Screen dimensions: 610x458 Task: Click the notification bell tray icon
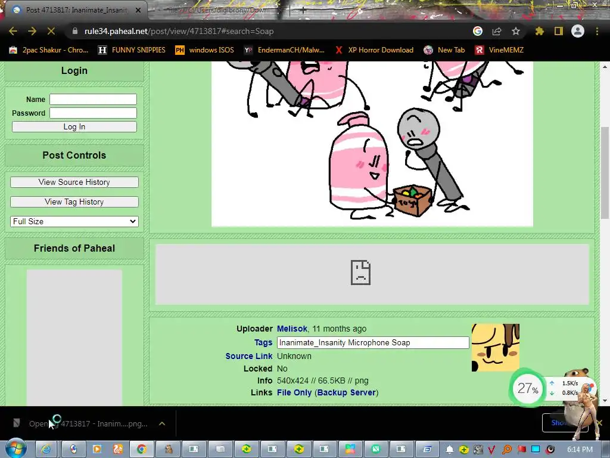click(x=449, y=450)
